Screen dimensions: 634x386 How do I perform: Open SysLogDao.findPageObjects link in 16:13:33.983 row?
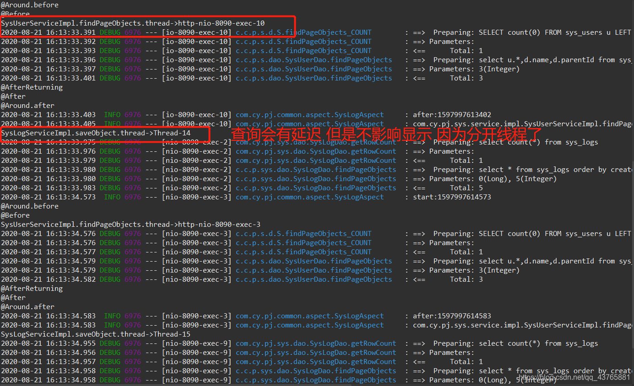click(316, 188)
